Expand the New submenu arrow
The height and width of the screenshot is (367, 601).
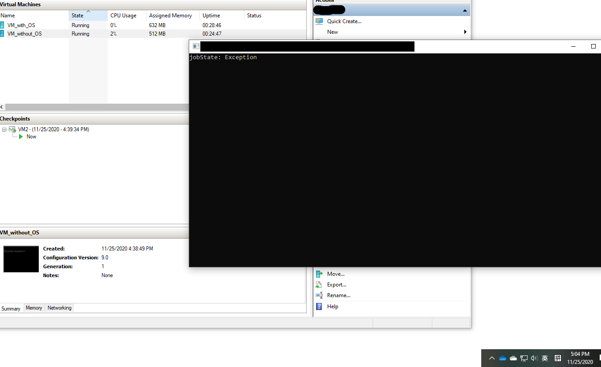(x=465, y=32)
